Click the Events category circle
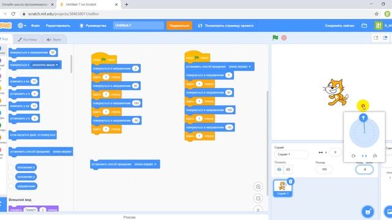Viewport: 392px width, 220px height. point(1,88)
